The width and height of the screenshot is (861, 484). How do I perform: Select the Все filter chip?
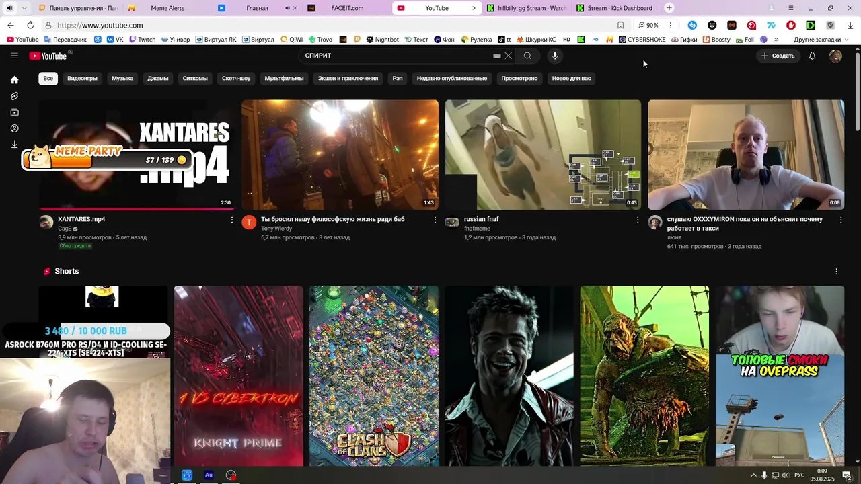coord(48,78)
